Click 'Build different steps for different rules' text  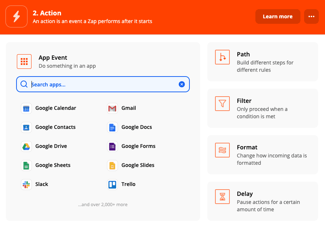point(265,66)
